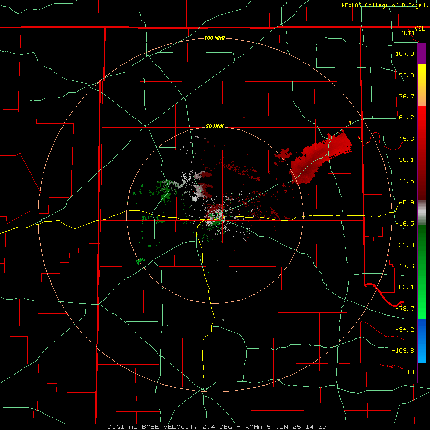Screen dimensions: 430x430
Task: Click the 61.2 velocity legend value
Action: point(407,118)
